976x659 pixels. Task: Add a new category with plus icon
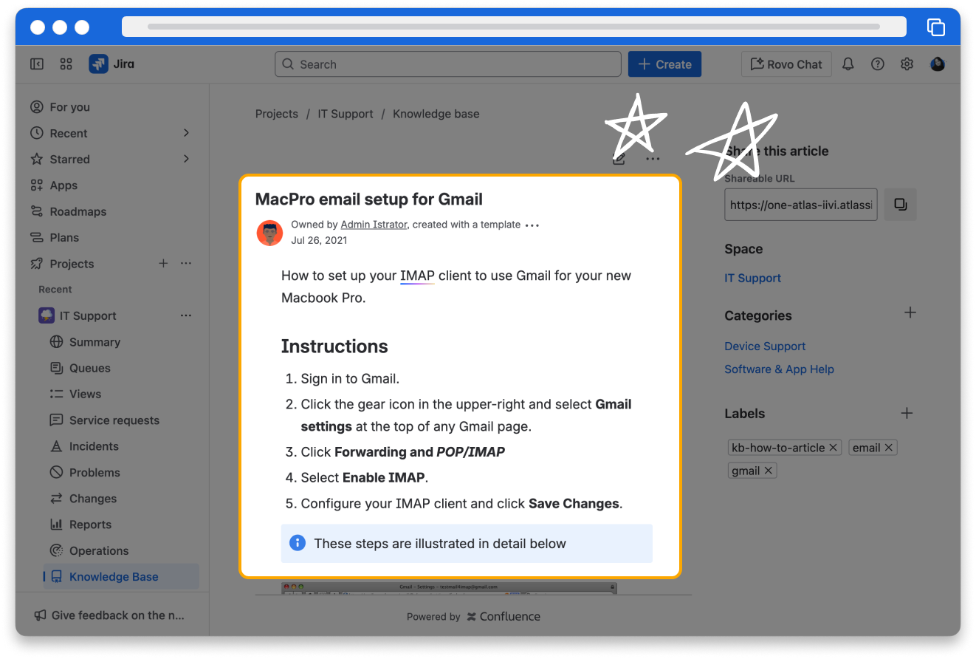click(x=910, y=313)
